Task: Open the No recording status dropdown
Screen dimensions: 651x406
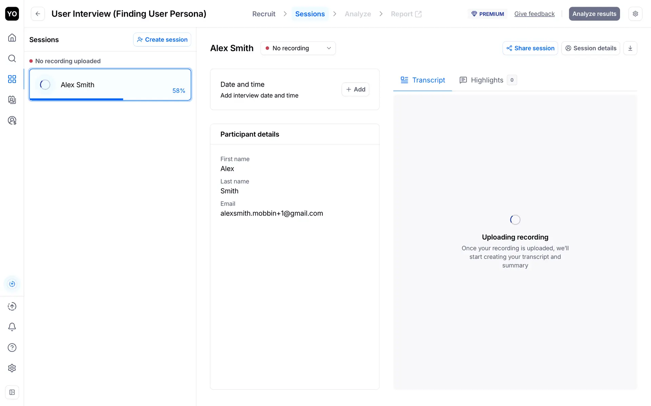Action: coord(298,48)
